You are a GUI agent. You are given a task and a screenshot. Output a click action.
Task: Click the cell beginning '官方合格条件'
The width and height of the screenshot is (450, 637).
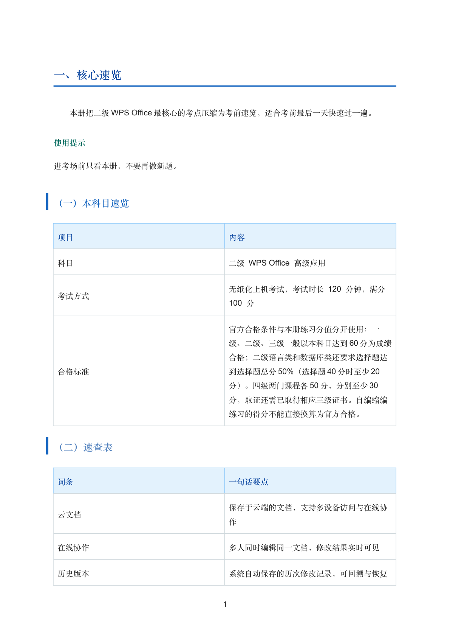point(310,371)
